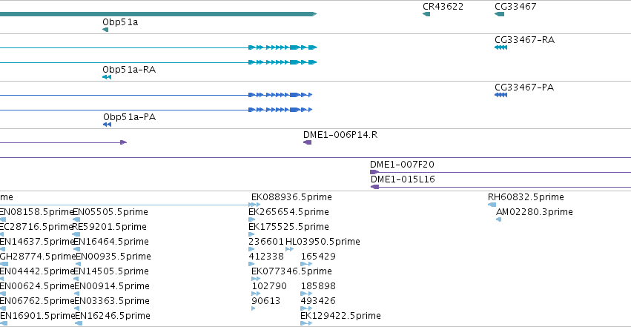Click the EK129422.5prime EST glyph
This screenshot has height=327, width=631.
pos(306,323)
